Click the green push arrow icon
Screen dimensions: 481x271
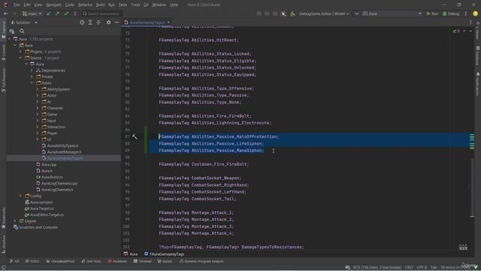(x=57, y=14)
